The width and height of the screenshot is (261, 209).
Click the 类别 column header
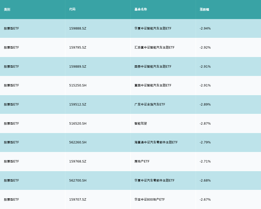pyautogui.click(x=7, y=9)
